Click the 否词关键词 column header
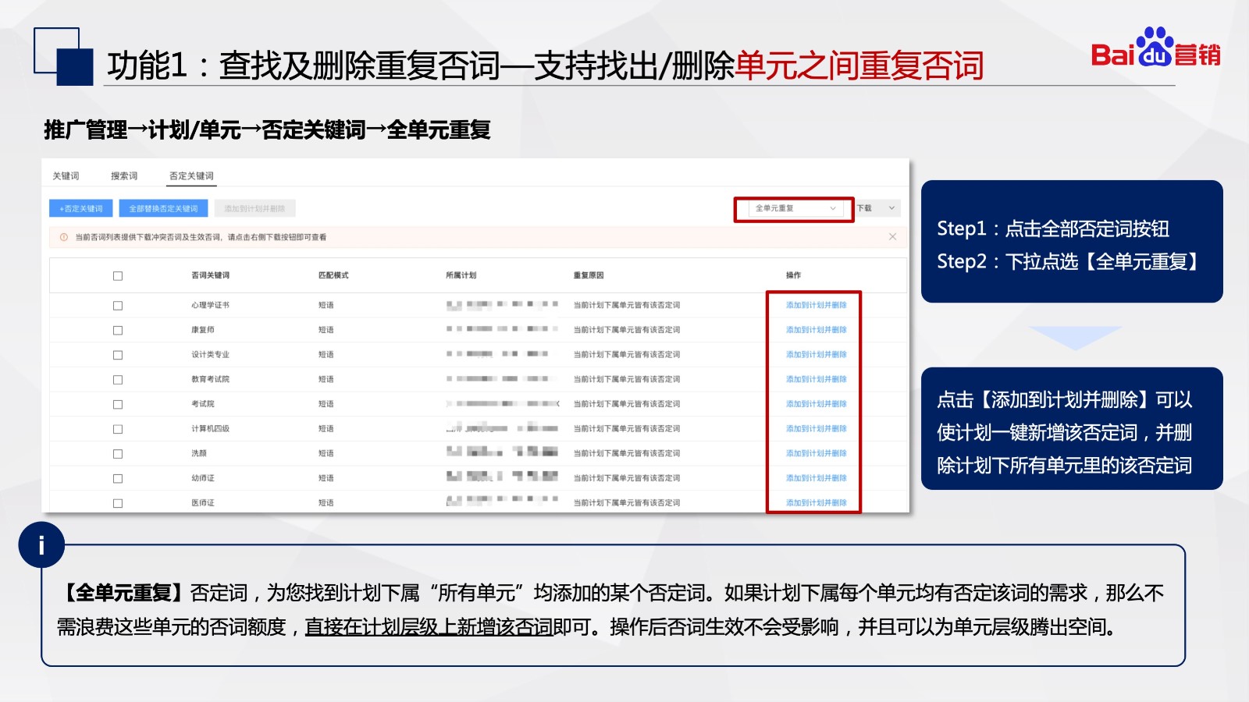This screenshot has width=1249, height=702. point(211,275)
